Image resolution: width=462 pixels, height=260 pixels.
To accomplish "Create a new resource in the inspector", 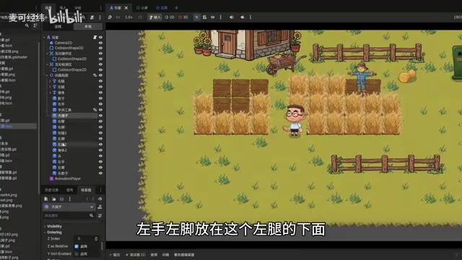I will 46,199.
